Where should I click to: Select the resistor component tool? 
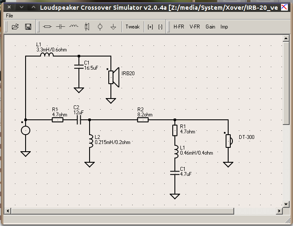click(47, 27)
